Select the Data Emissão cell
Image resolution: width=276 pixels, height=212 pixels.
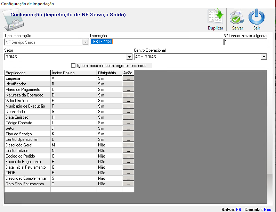tap(27, 117)
